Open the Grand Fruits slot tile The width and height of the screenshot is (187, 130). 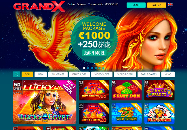(x=159, y=90)
